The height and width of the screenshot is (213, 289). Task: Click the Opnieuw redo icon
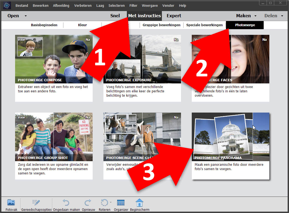click(88, 203)
